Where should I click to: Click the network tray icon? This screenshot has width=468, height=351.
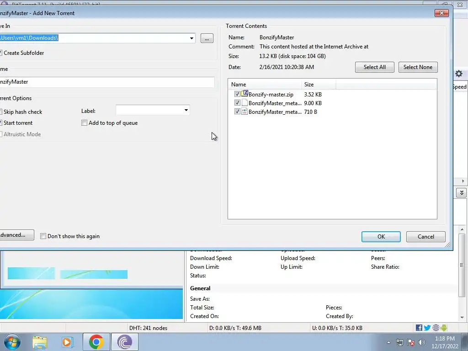click(399, 342)
